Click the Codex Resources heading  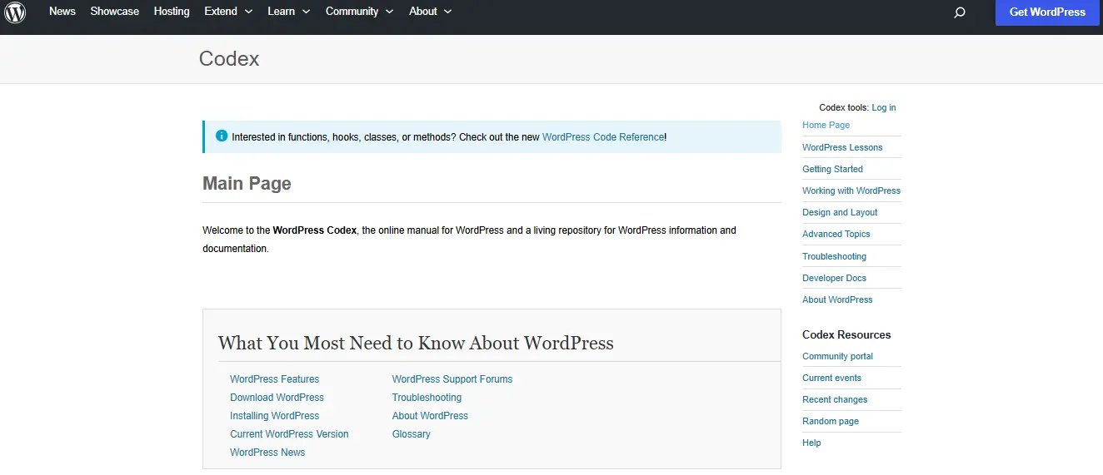[x=846, y=334]
